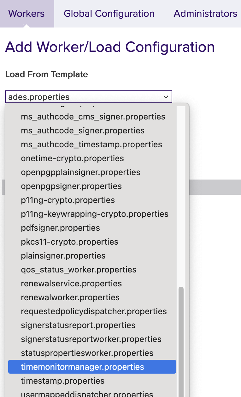Screen dimensions: 241x397
Task: Choose qos_status_worker.properties option
Action: tap(78, 270)
